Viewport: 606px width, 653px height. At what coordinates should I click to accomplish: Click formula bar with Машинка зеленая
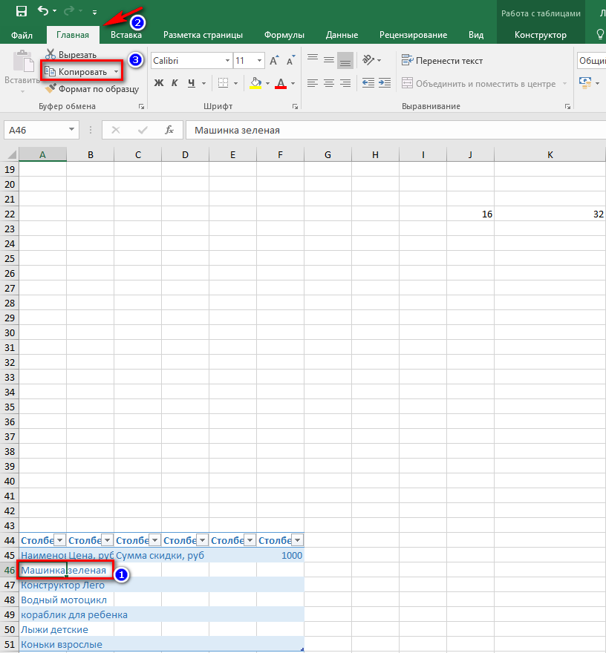(396, 131)
